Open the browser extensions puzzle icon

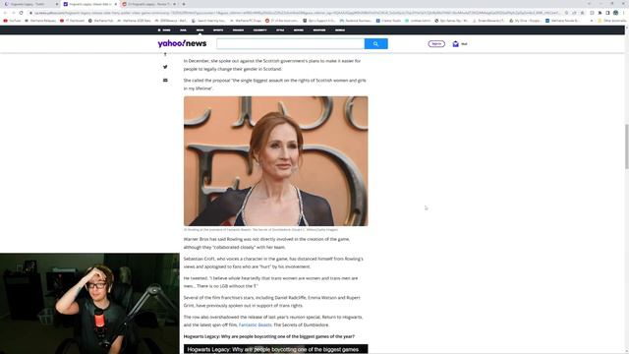tap(600, 13)
